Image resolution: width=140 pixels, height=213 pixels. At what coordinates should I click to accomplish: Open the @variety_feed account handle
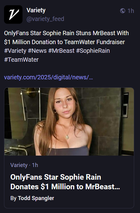click(45, 19)
